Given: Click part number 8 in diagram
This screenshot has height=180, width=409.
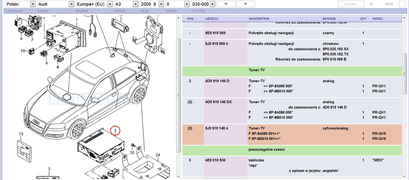Looking at the screenshot, I should click(58, 67).
